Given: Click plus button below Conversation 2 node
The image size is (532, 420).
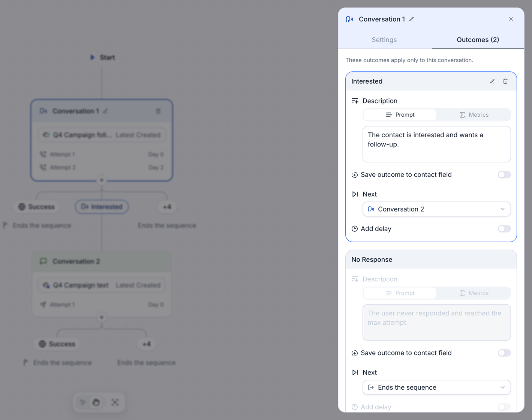Looking at the screenshot, I should 102,318.
